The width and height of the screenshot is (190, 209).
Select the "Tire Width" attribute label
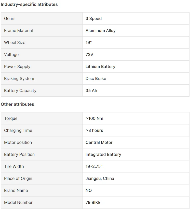(x=14, y=167)
